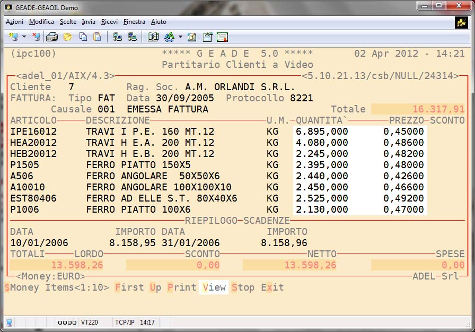Click the connection status icon in status bar
475x332 pixels.
tap(10, 322)
